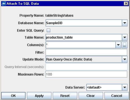The image size is (130, 100).
Task: Close the Attach To SQL Data dialog
Action: click(126, 4)
